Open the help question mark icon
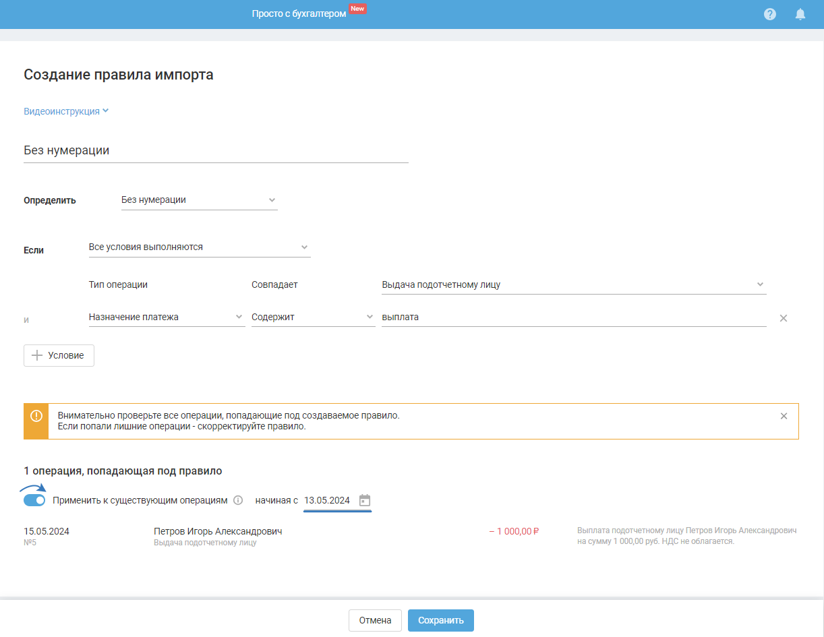The height and width of the screenshot is (637, 824). [x=770, y=14]
